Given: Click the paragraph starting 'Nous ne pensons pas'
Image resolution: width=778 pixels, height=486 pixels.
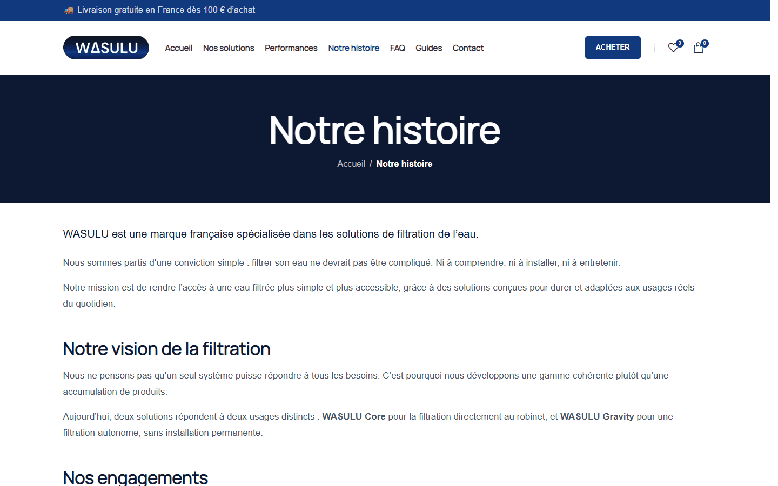Looking at the screenshot, I should click(366, 383).
